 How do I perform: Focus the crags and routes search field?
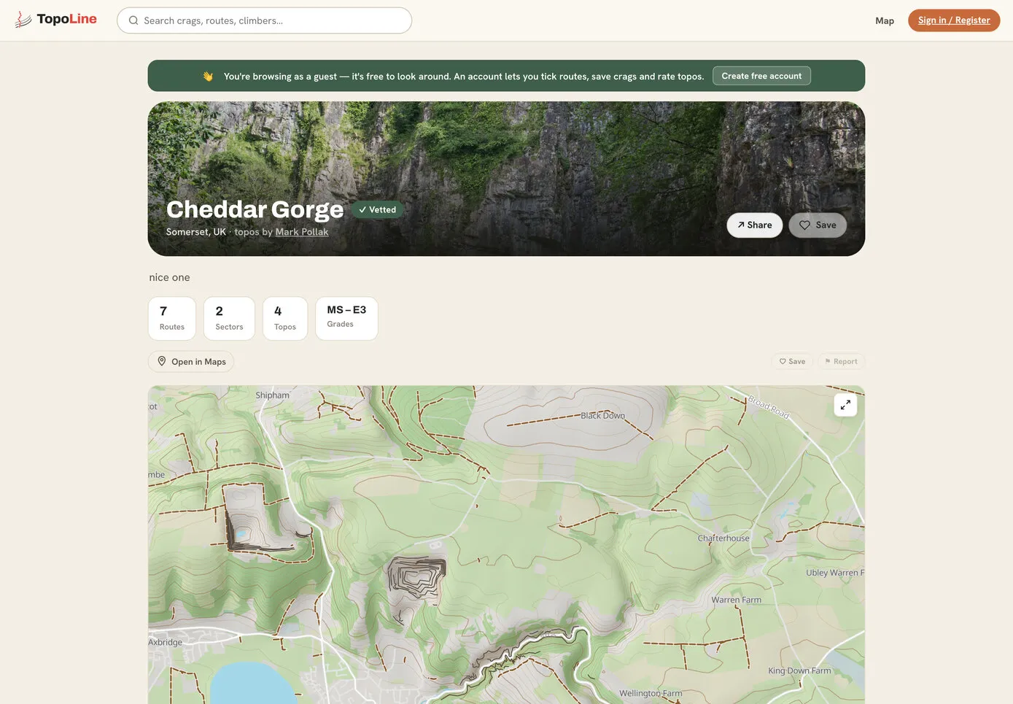click(x=264, y=20)
